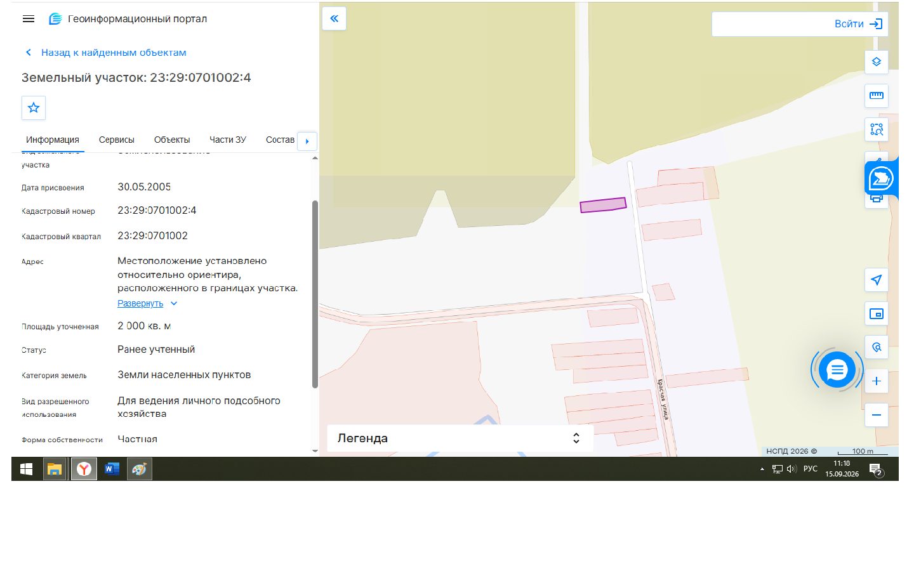Click the Геоинформационный портал logo icon

(55, 19)
